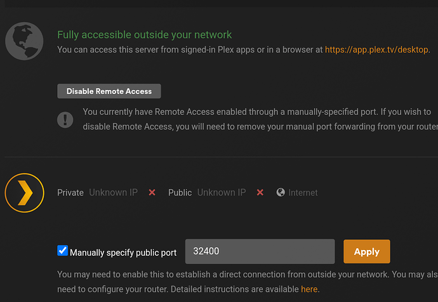The image size is (438, 302).
Task: Click the small Internet globe icon
Action: point(281,192)
